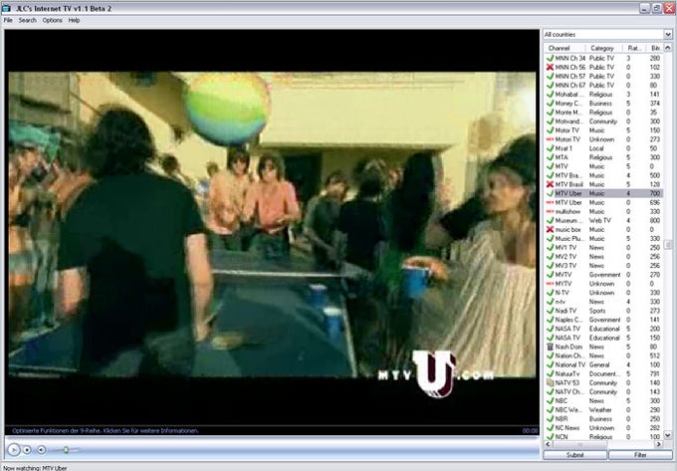Select the MTA Religious channel
Image resolution: width=677 pixels, height=471 pixels.
pos(603,157)
